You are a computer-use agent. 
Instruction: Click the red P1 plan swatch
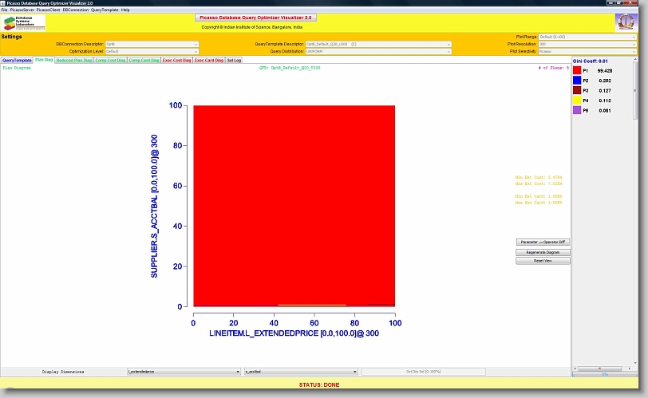click(578, 70)
